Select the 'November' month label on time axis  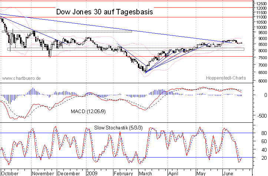(x=43, y=173)
